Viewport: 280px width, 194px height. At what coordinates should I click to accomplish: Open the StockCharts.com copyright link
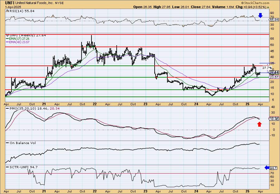pyautogui.click(x=255, y=3)
